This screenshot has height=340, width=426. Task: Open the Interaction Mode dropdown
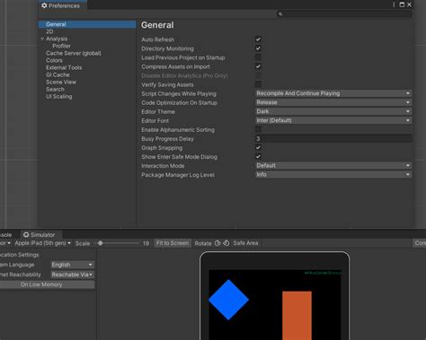point(333,165)
